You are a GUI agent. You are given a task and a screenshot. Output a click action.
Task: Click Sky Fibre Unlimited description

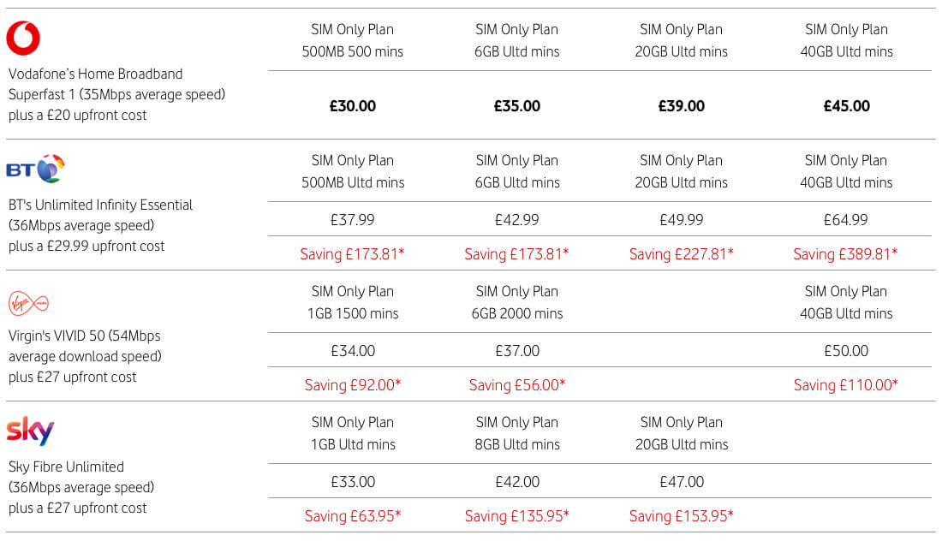81,487
